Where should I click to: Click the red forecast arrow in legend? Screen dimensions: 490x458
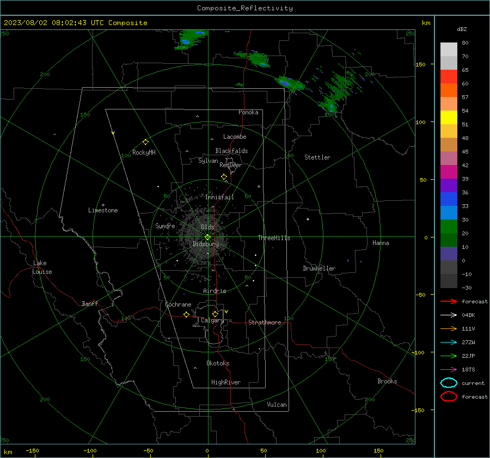pyautogui.click(x=449, y=301)
